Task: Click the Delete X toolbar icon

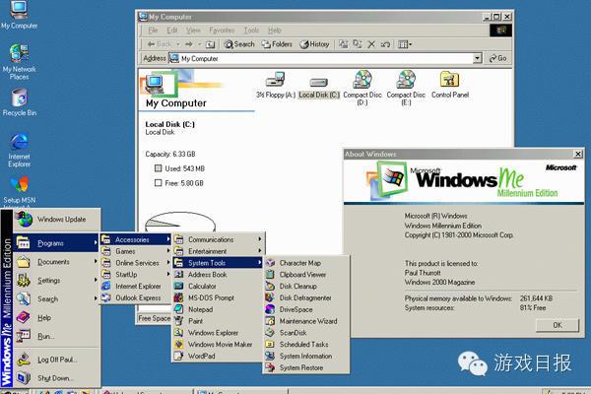Action: pos(371,44)
